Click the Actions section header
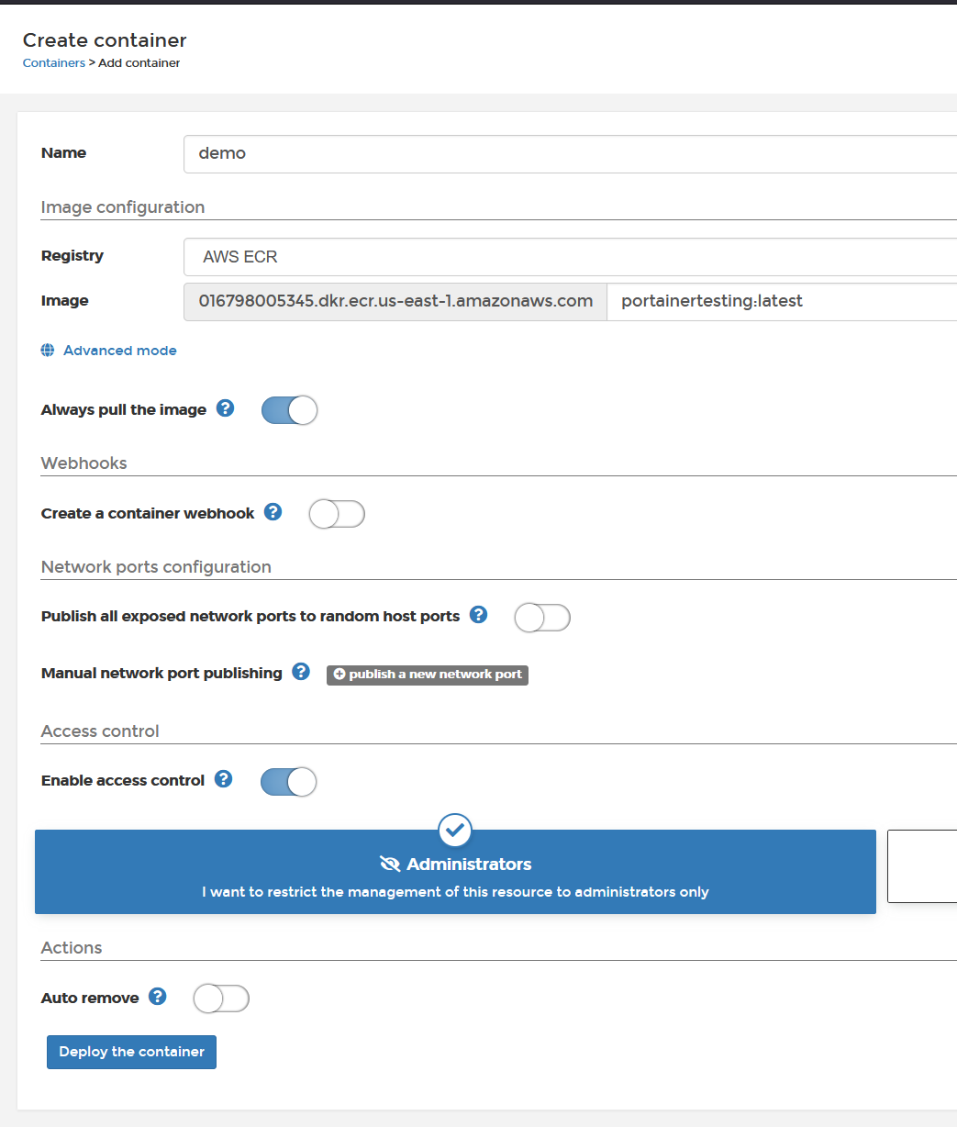957x1127 pixels. [72, 948]
